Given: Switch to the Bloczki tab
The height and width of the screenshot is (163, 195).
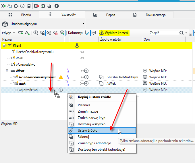Looking at the screenshot, I should tap(20, 15).
